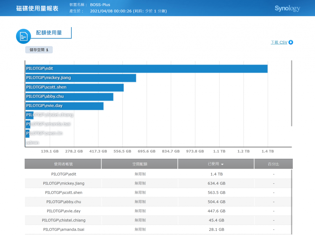Viewport: 315px width, 235px height.
Task: Click the table vertical scrollbar
Action: point(292,202)
